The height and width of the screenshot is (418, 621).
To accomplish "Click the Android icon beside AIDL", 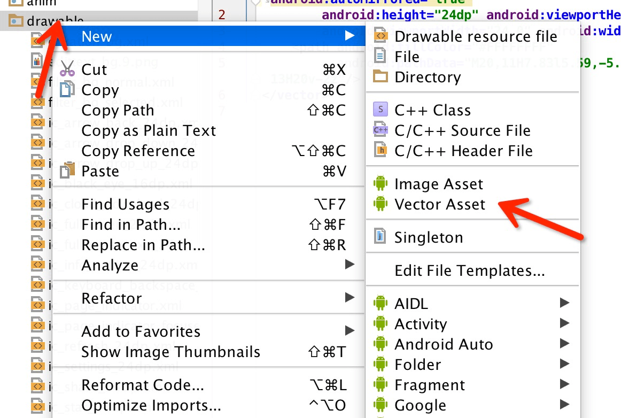I will coord(380,303).
